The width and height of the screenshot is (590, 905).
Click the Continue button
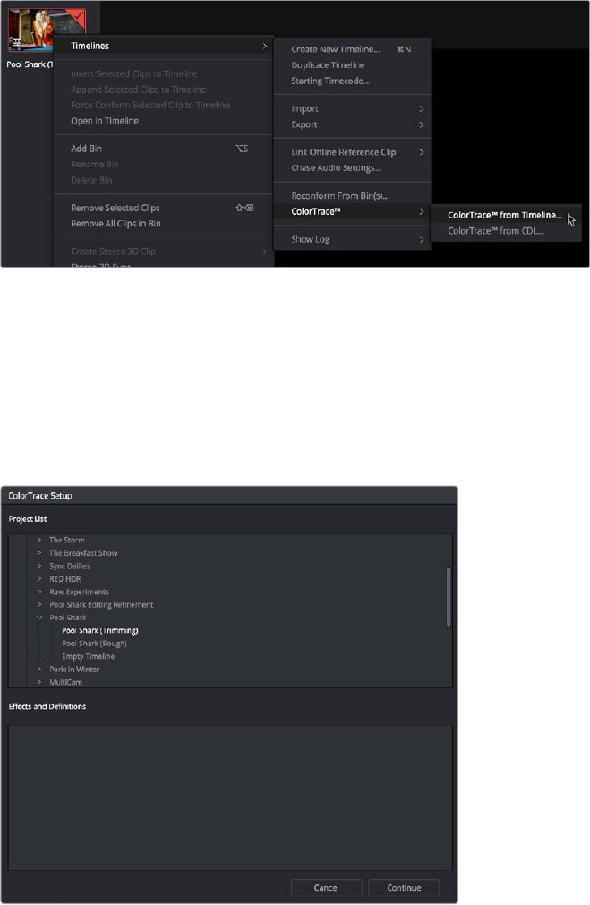point(404,888)
